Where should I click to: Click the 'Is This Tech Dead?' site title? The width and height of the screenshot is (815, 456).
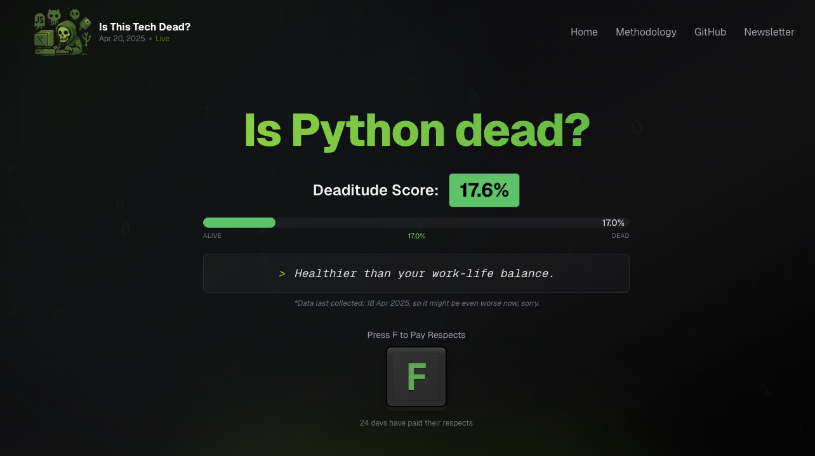click(x=145, y=27)
